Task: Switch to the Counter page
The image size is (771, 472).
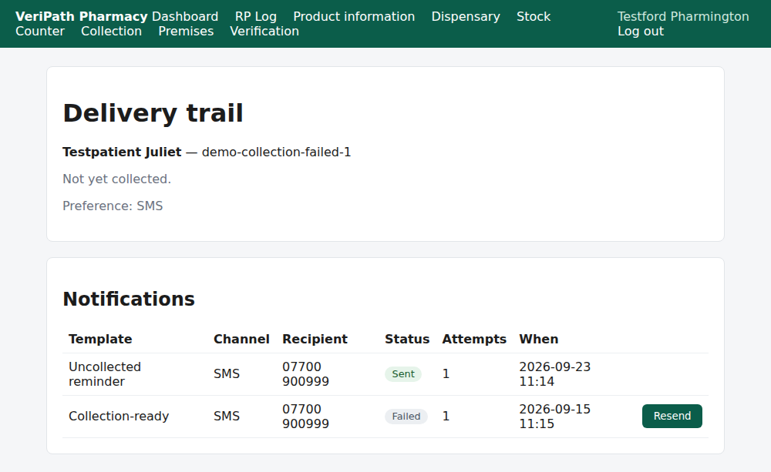Action: 40,31
